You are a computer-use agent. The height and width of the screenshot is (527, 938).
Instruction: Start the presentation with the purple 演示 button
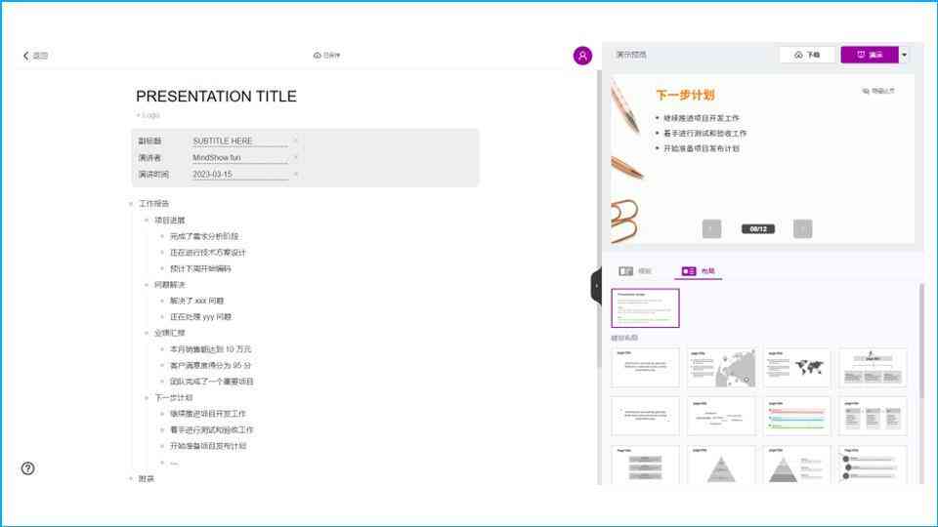870,55
